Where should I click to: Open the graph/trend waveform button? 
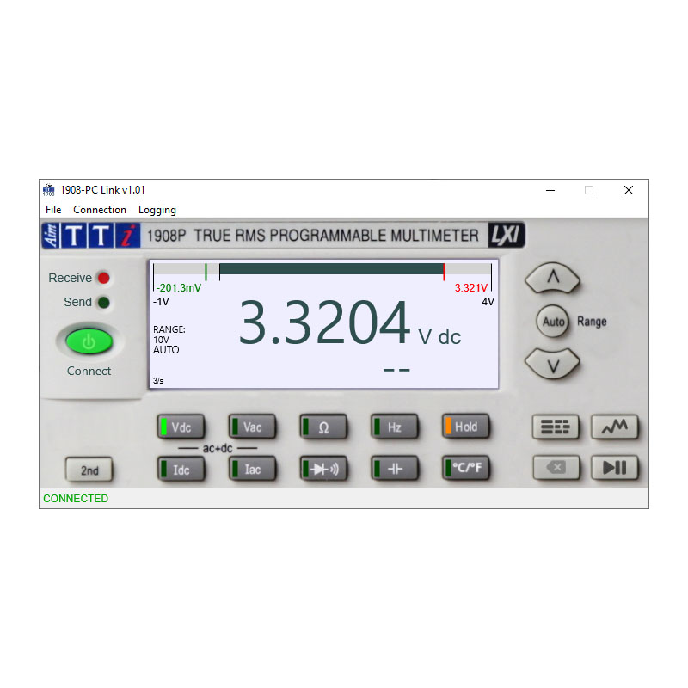[x=615, y=427]
